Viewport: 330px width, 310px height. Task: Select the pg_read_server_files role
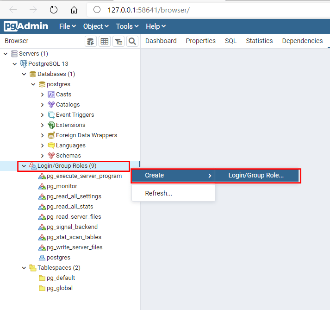coord(74,217)
